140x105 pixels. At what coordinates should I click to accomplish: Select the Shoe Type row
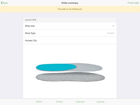click(x=70, y=33)
